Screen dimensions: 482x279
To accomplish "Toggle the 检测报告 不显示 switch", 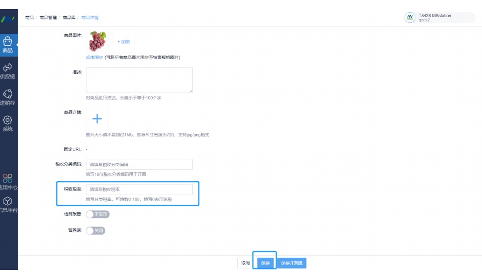I will tap(98, 214).
